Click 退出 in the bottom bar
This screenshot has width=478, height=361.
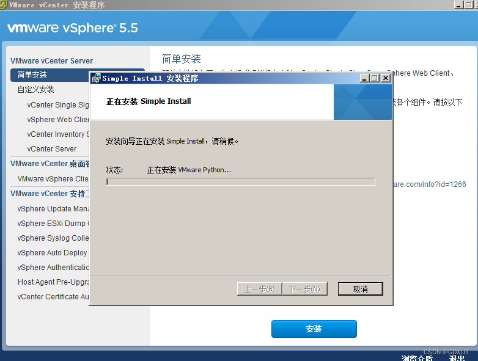pyautogui.click(x=457, y=358)
